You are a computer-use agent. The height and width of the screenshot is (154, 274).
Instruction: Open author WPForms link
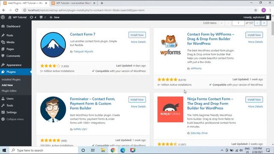tap(196, 68)
